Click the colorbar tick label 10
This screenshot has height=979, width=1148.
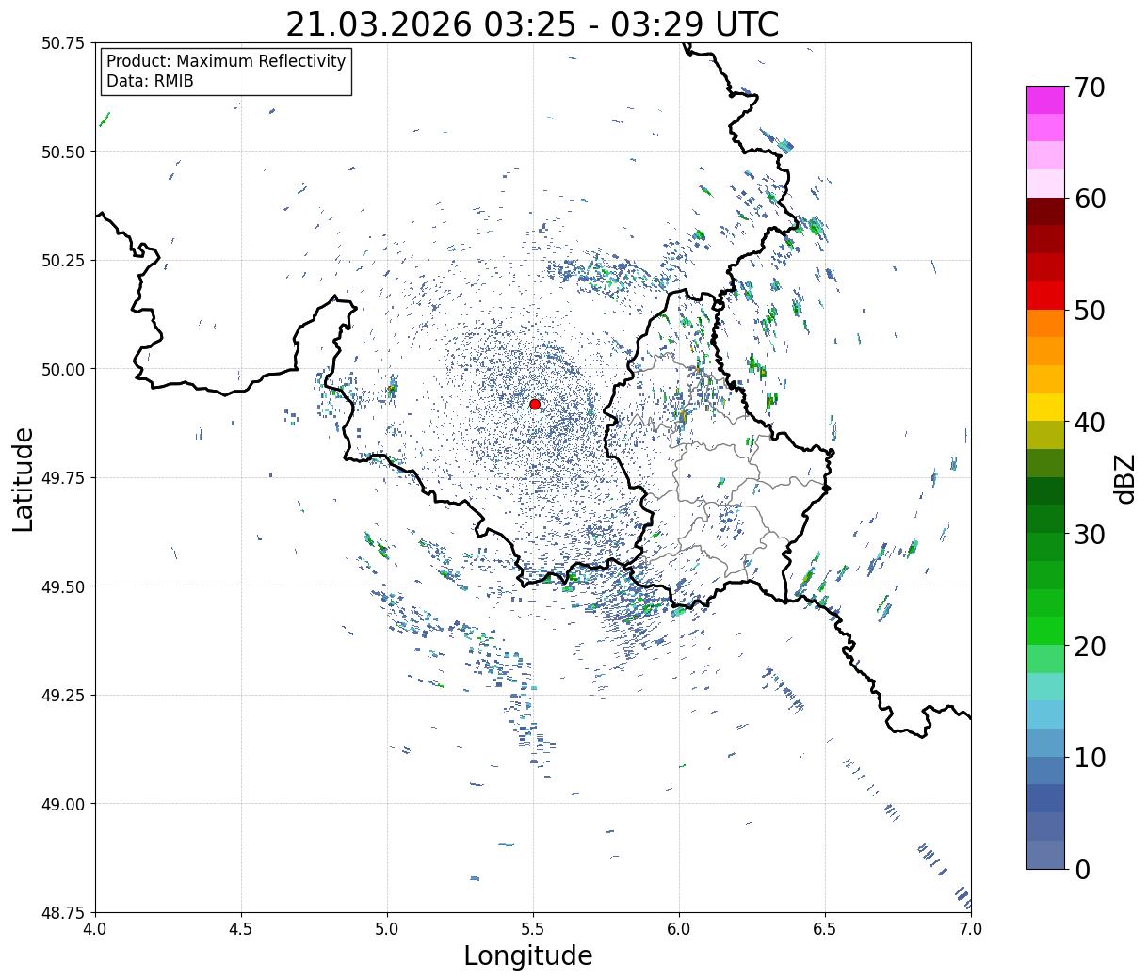[x=1090, y=757]
